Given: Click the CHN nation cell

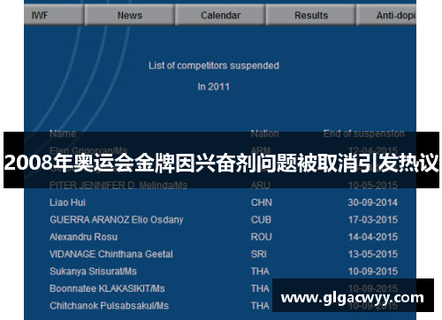Looking at the screenshot, I should 262,202.
